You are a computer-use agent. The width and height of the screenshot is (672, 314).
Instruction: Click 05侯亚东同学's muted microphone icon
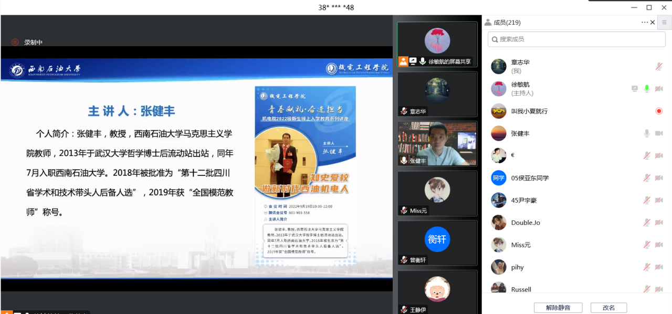647,178
